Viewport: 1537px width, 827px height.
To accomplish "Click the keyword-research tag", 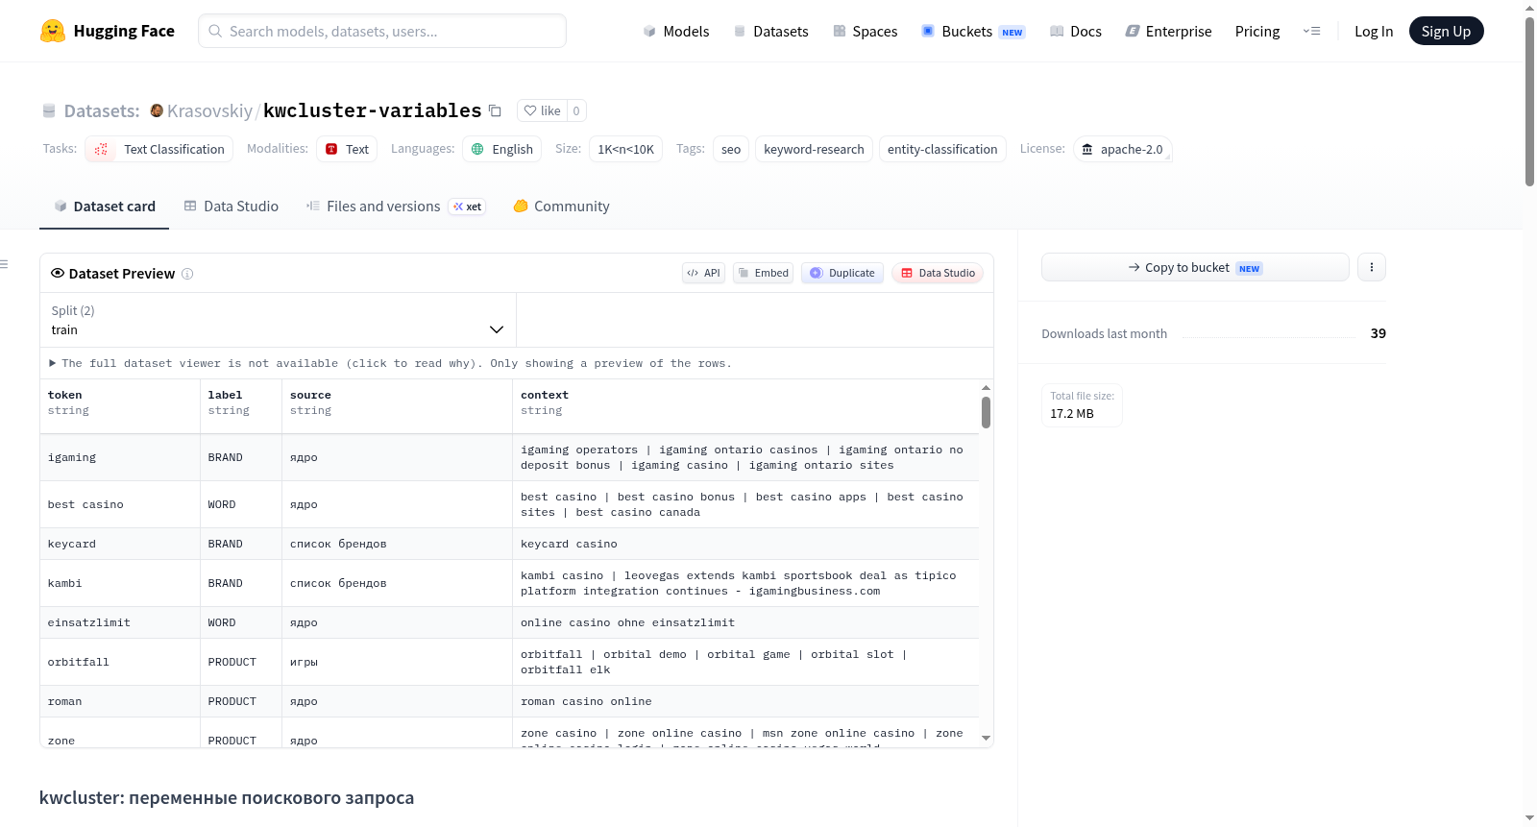I will 814,149.
